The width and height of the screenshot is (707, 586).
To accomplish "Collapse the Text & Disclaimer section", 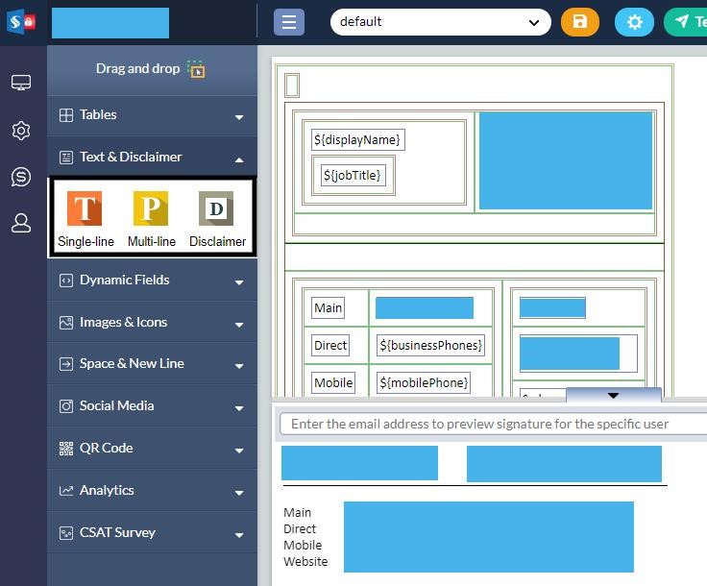I will pyautogui.click(x=152, y=158).
